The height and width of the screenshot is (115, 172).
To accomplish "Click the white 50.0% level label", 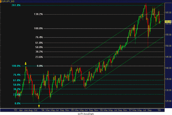I will click(x=39, y=47).
